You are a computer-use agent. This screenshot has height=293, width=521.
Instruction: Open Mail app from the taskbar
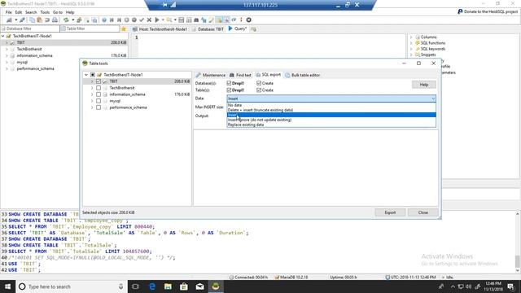[199, 286]
